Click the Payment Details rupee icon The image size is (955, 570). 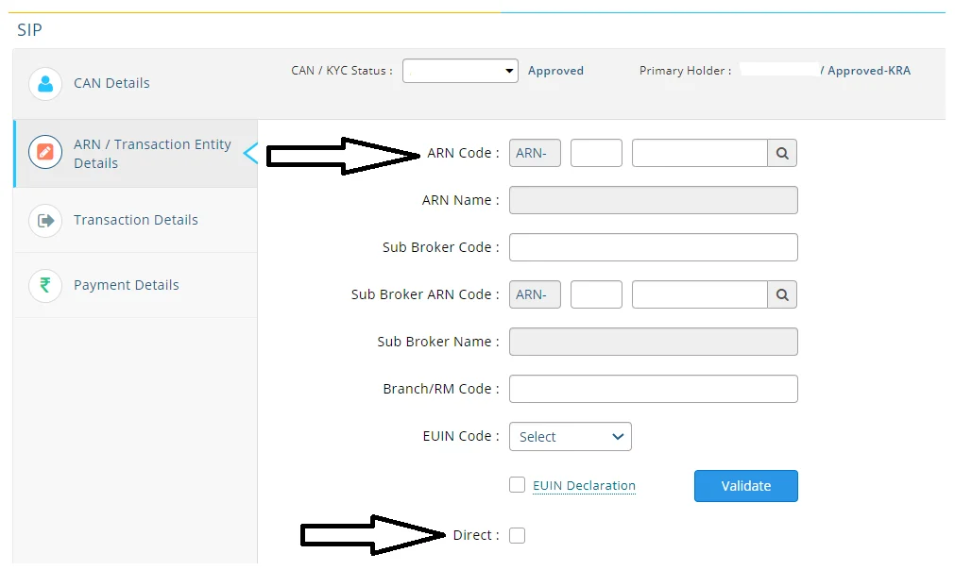click(x=45, y=285)
